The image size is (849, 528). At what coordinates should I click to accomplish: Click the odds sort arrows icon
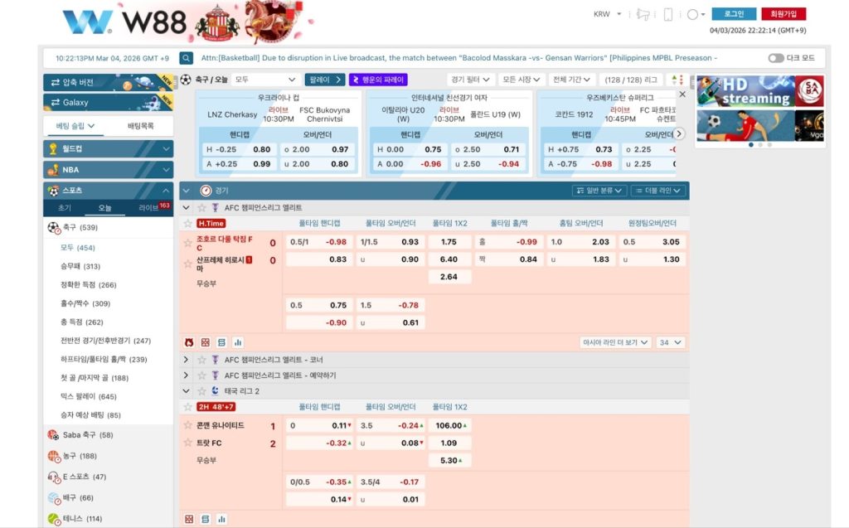[677, 80]
